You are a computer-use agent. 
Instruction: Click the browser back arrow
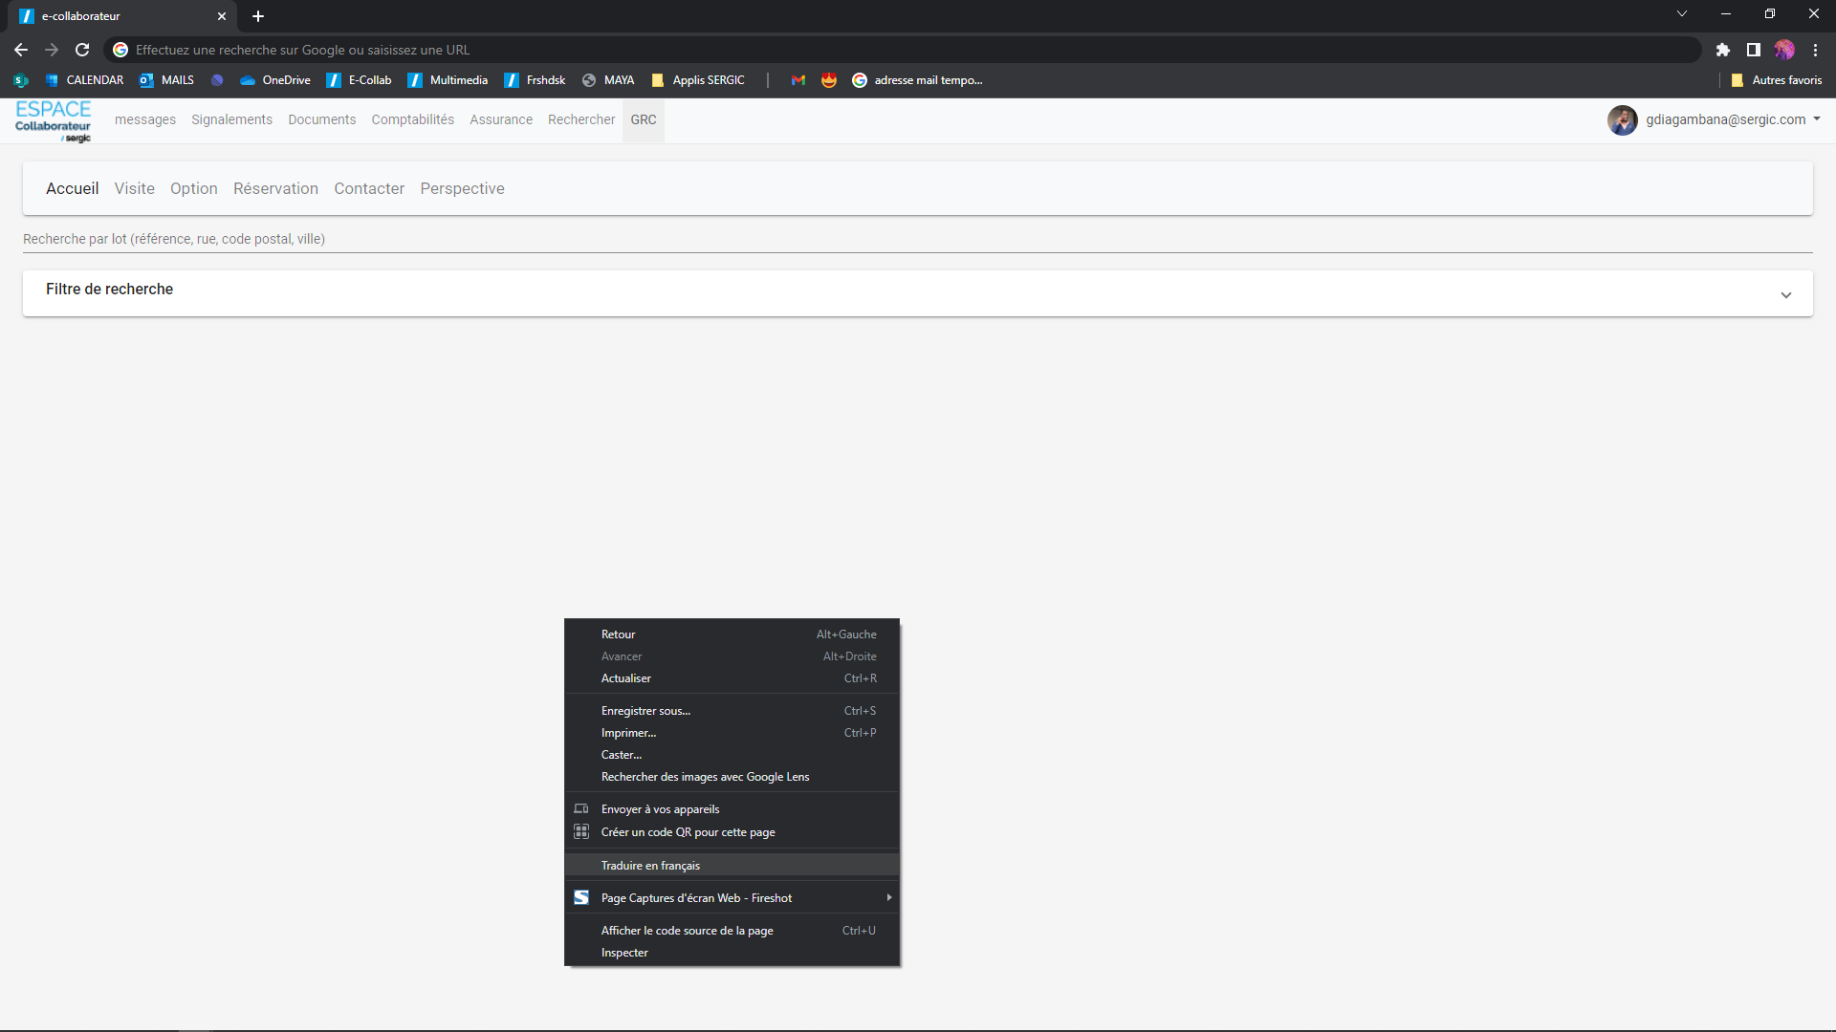point(21,50)
